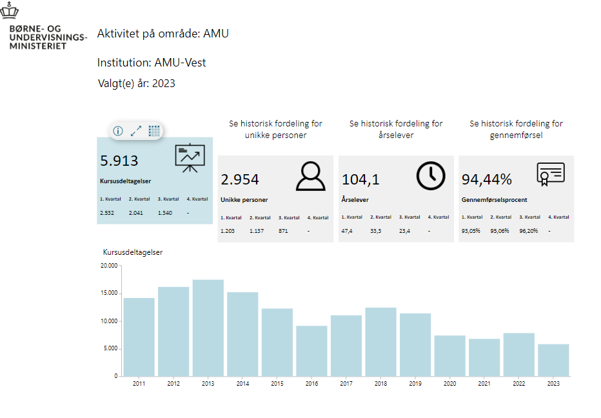This screenshot has width=601, height=418.
Task: Click the 2023 x-axis label
Action: click(553, 383)
